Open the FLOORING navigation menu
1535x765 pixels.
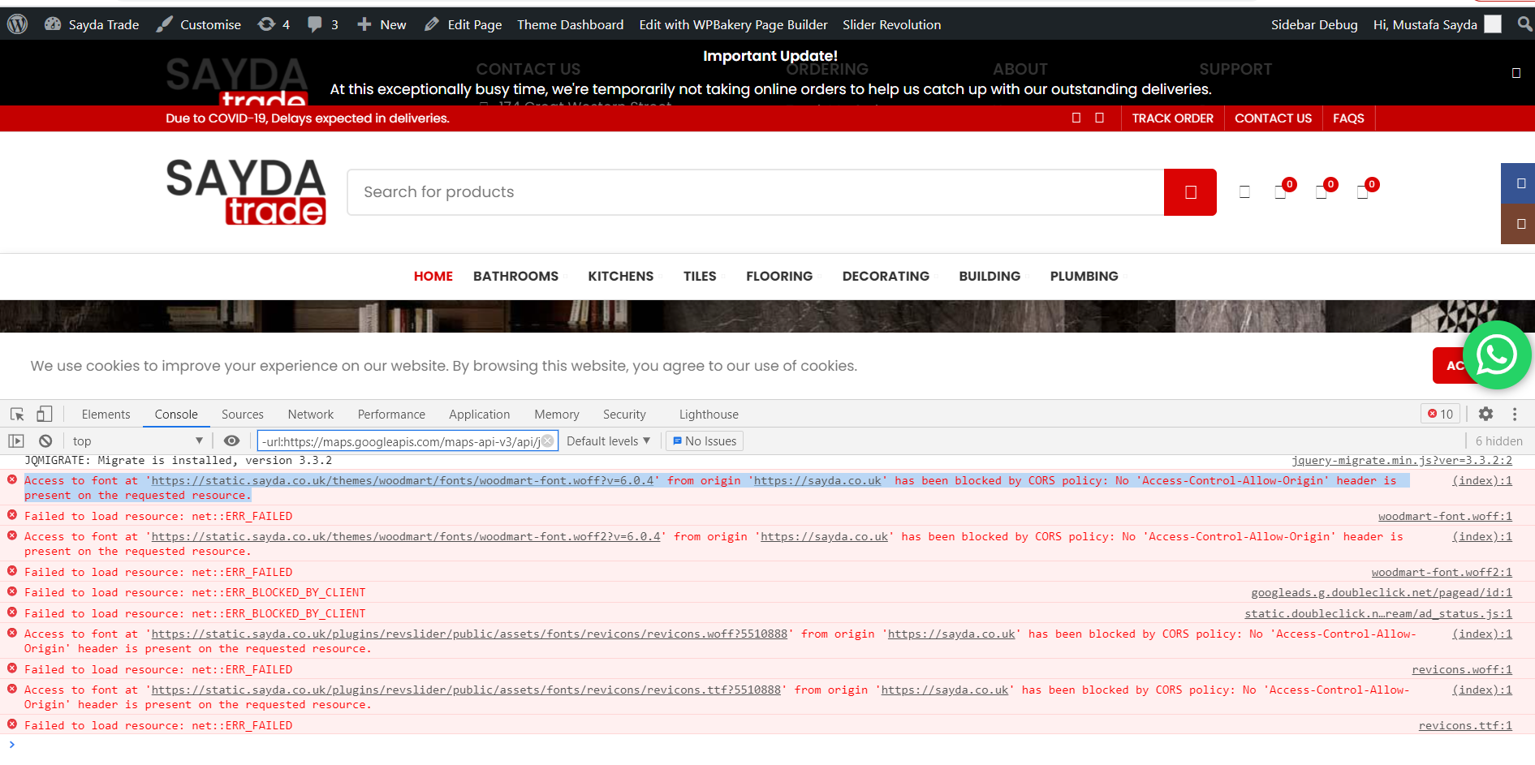pyautogui.click(x=779, y=277)
